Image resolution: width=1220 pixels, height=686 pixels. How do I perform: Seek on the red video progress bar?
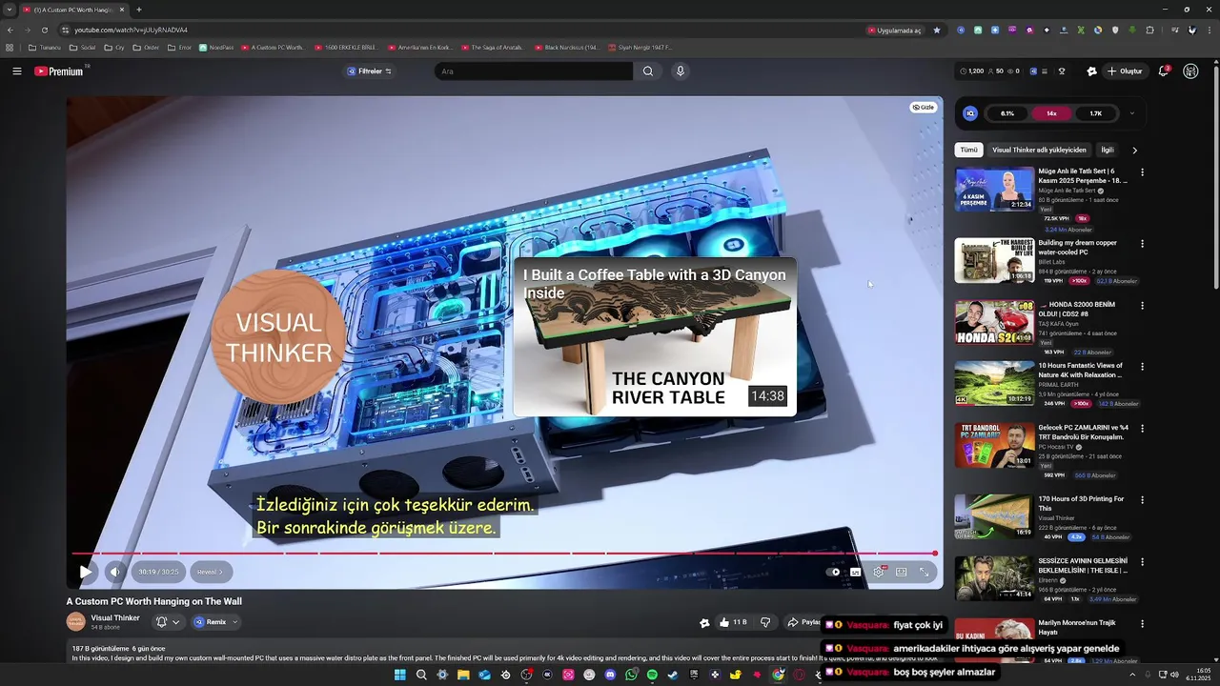[504, 554]
